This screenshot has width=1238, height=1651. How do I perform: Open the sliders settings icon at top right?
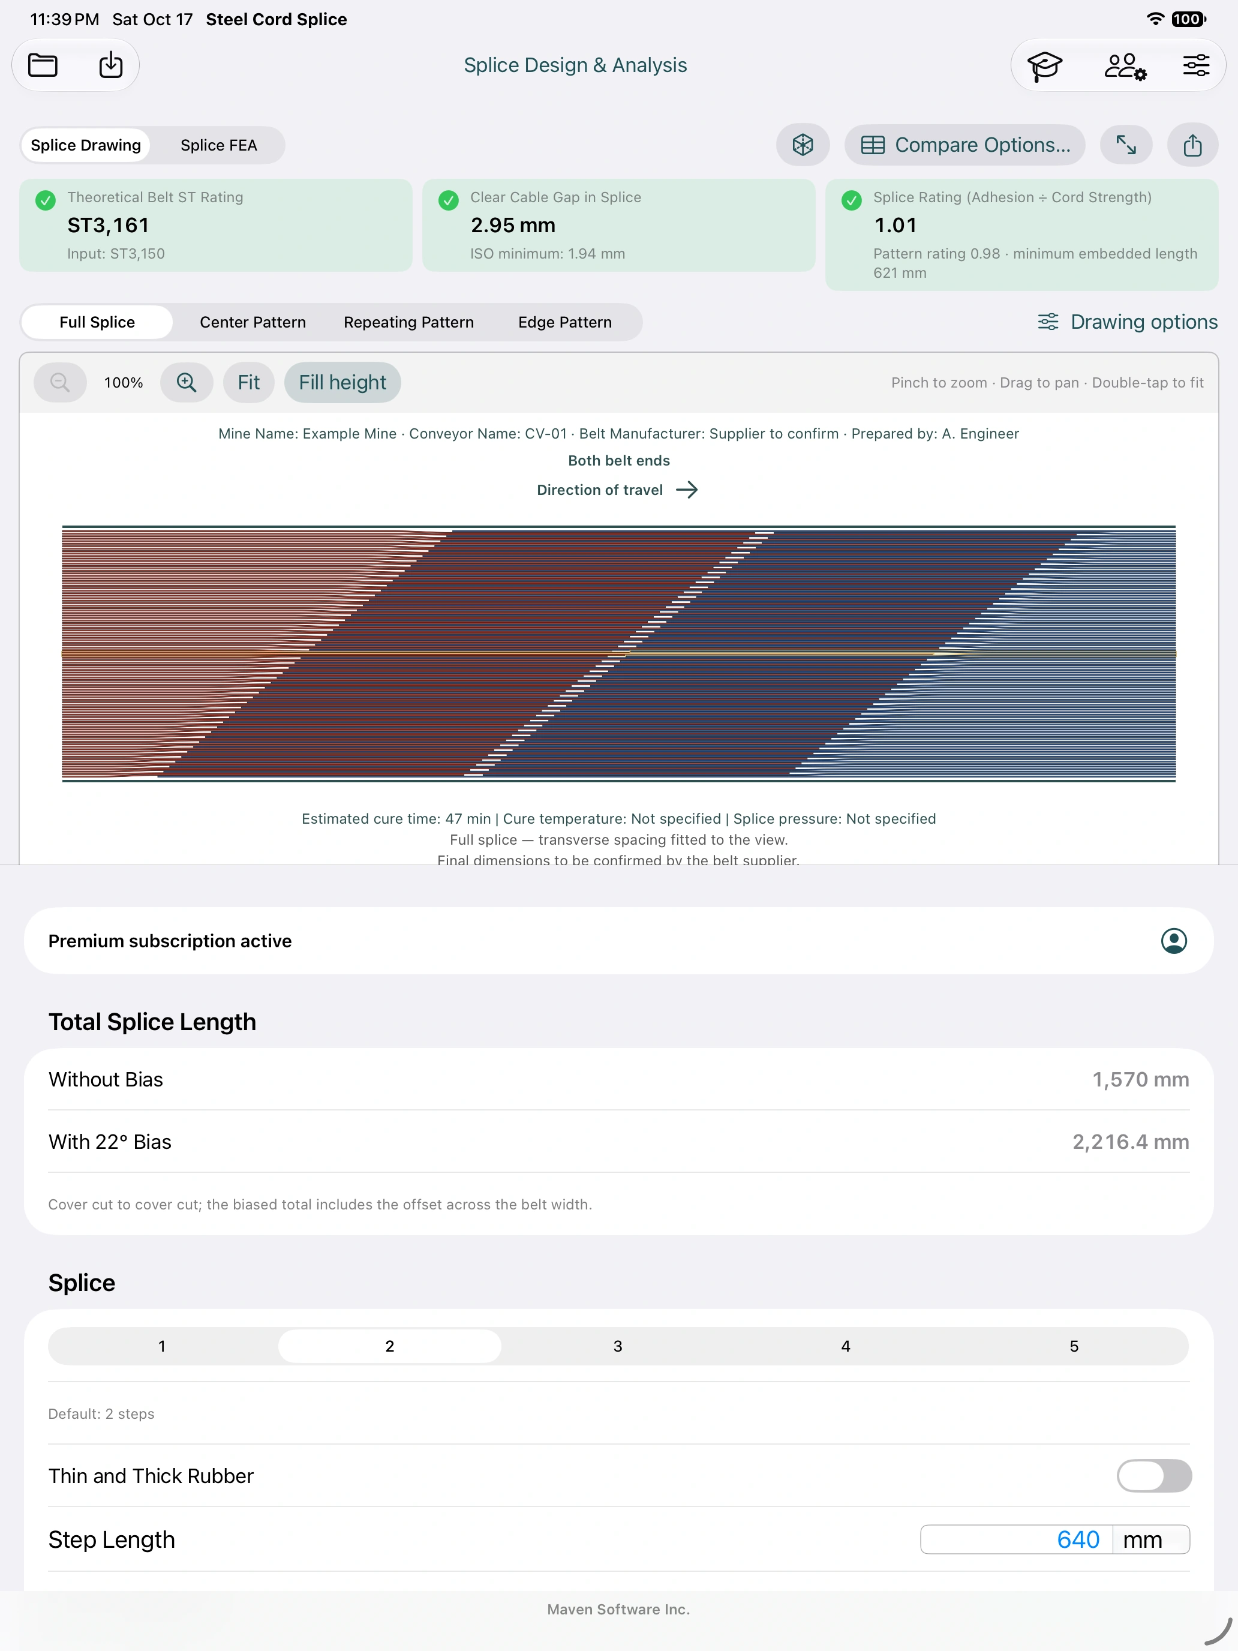[1195, 65]
